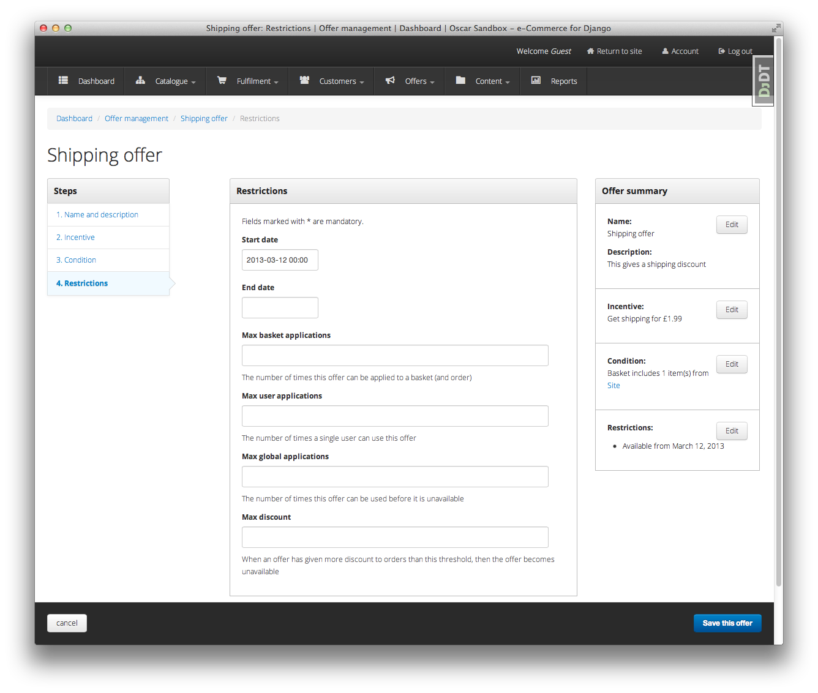Expand the Content dropdown caret
818x693 pixels.
[508, 83]
